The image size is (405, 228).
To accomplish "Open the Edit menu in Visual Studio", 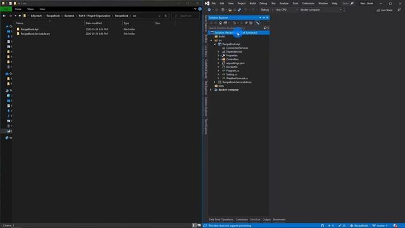I will (222, 3).
